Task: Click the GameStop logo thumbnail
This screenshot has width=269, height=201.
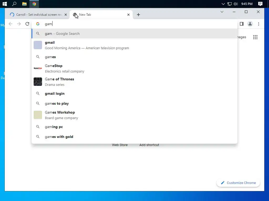Action: (38, 68)
